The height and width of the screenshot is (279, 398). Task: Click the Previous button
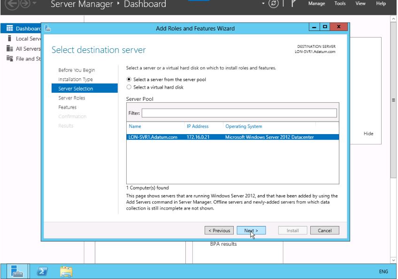(x=219, y=231)
